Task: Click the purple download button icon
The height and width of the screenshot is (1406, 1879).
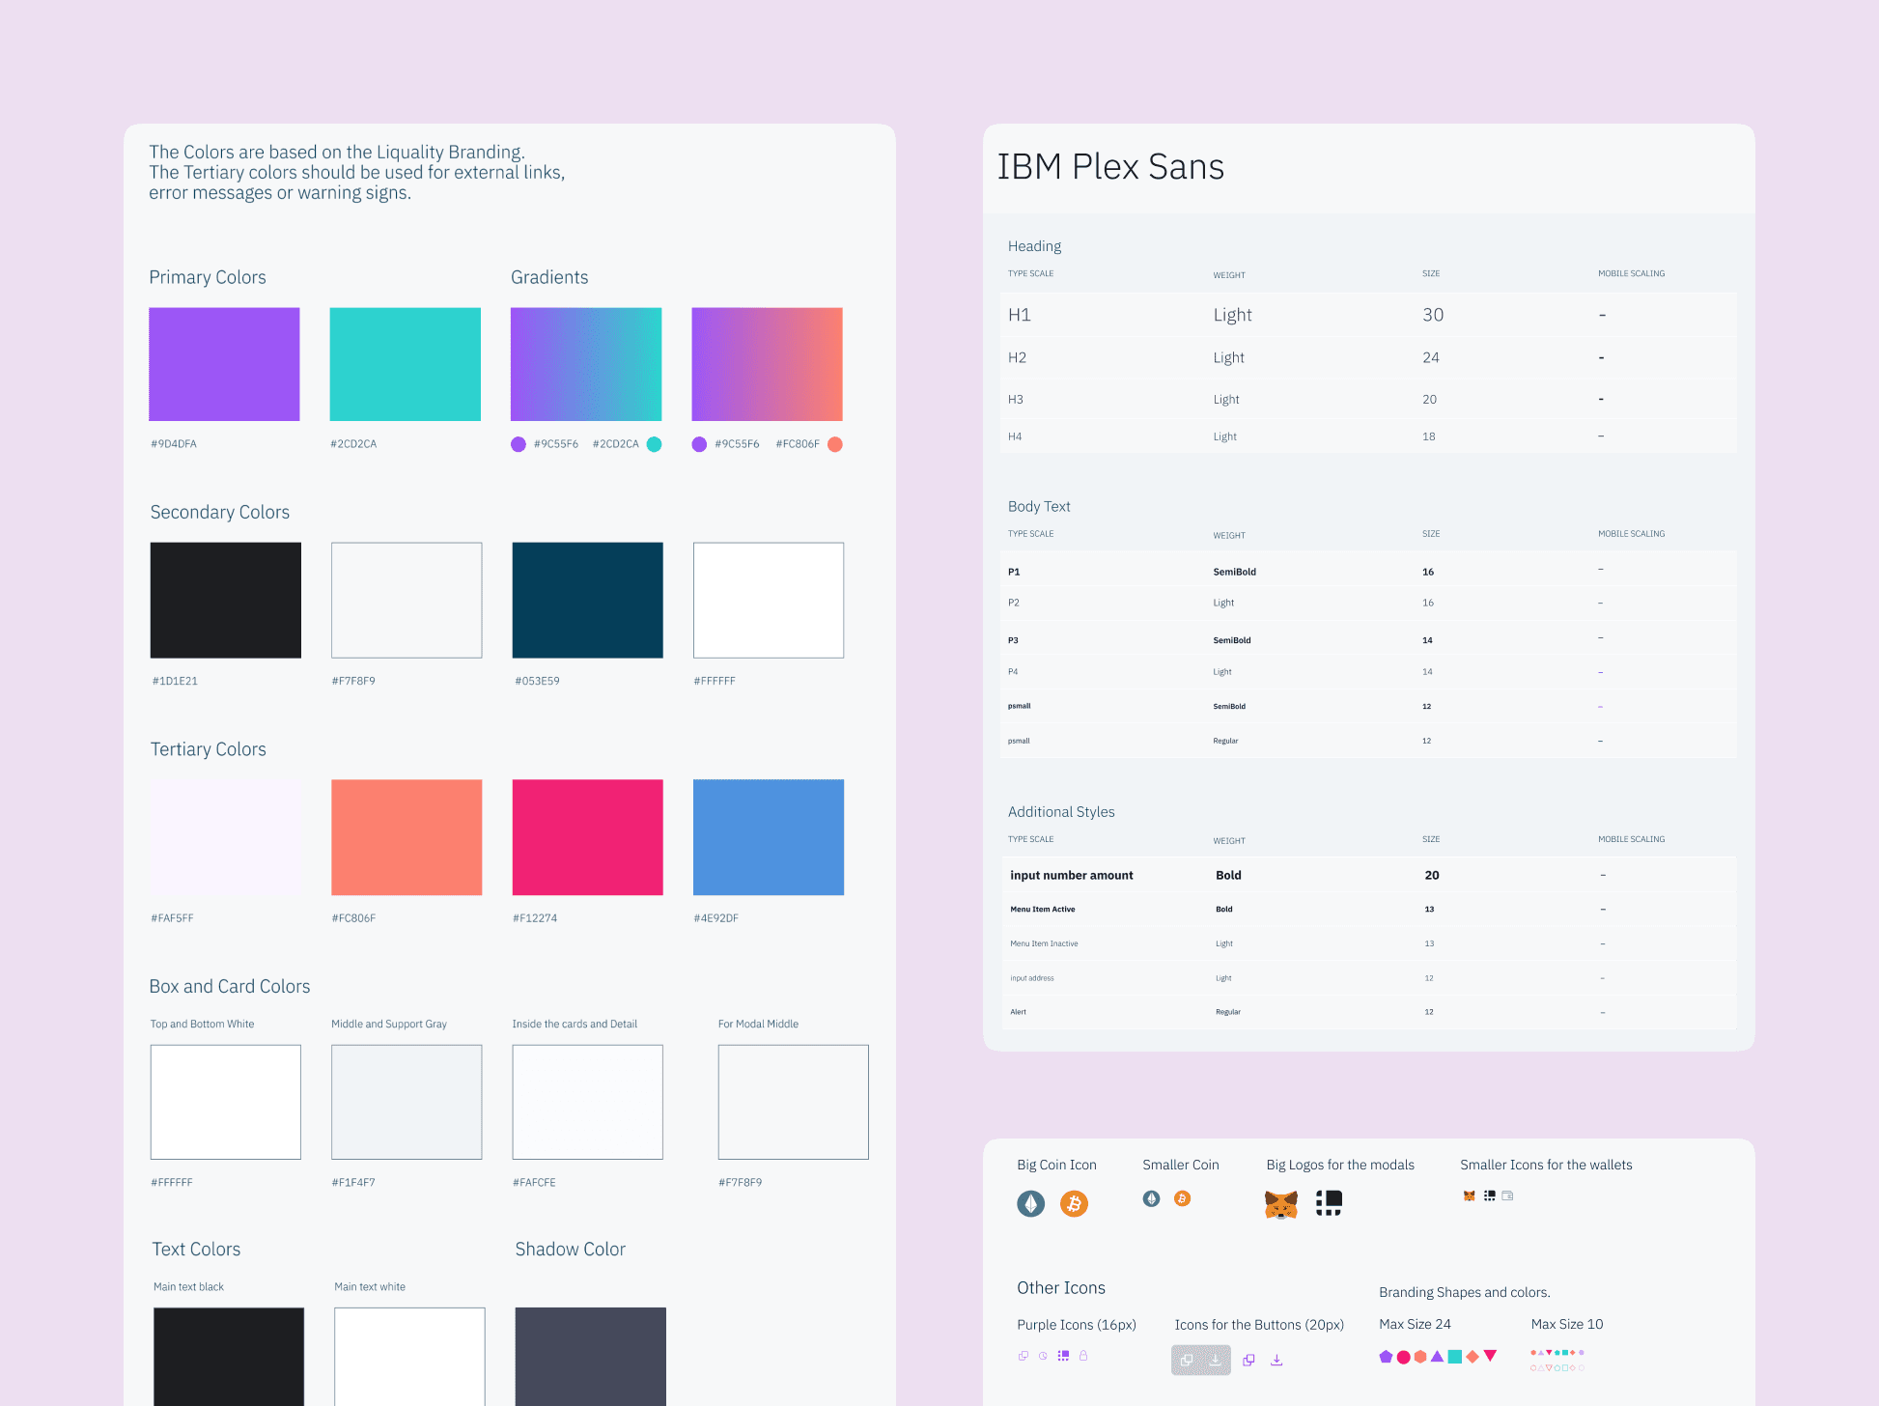Action: pyautogui.click(x=1276, y=1360)
